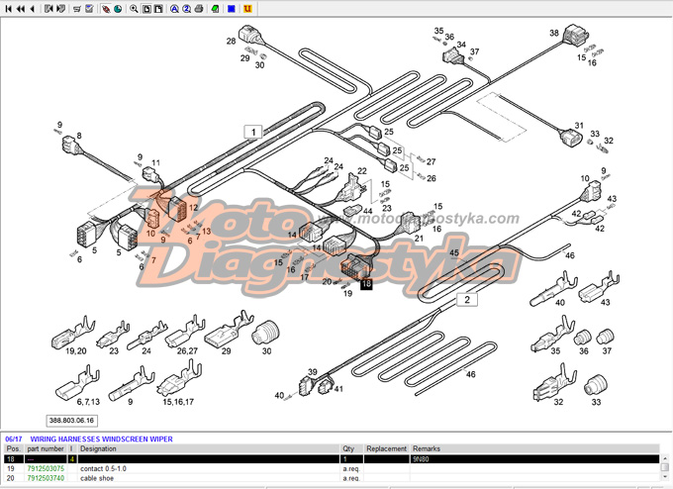Select highlighted position 18 table row
The height and width of the screenshot is (489, 673).
pos(332,459)
